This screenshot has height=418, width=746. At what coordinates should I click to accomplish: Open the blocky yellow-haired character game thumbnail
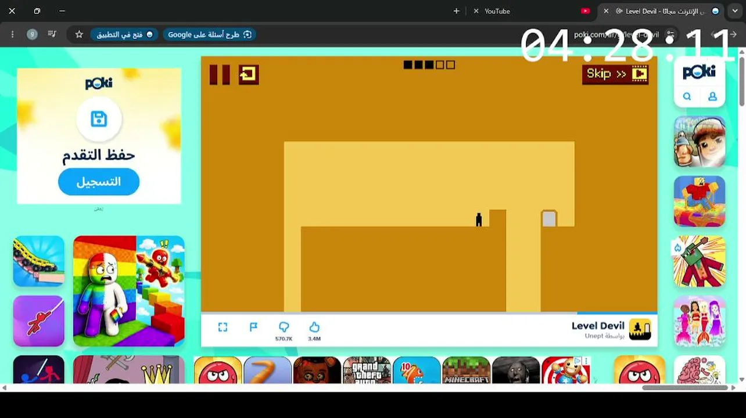pyautogui.click(x=700, y=201)
